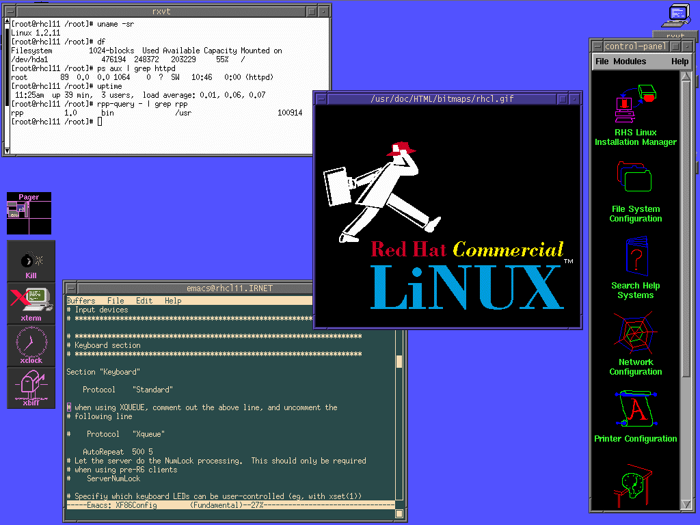This screenshot has height=525, width=700.
Task: Click the Kill bomb button
Action: (x=31, y=262)
